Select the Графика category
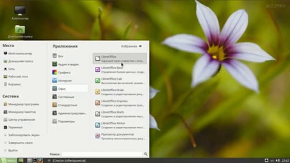 click(x=69, y=72)
